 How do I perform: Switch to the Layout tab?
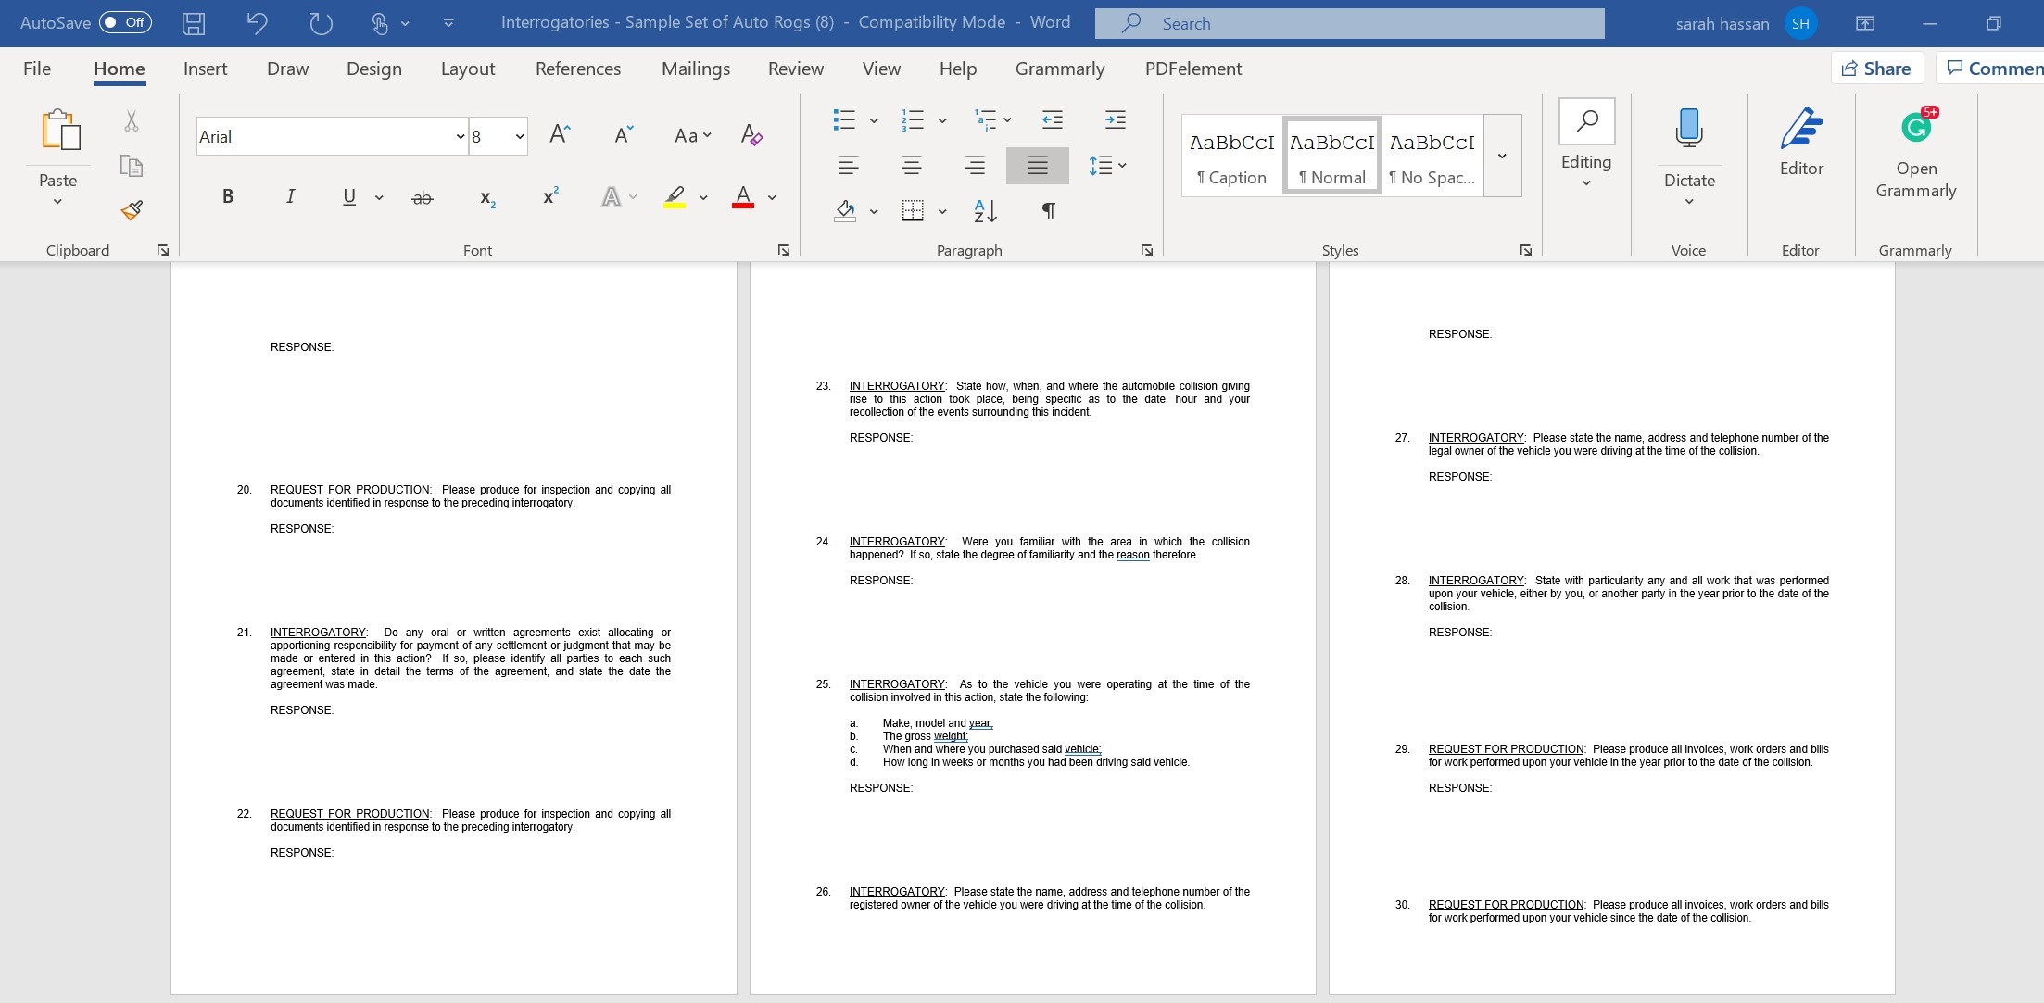click(x=467, y=69)
